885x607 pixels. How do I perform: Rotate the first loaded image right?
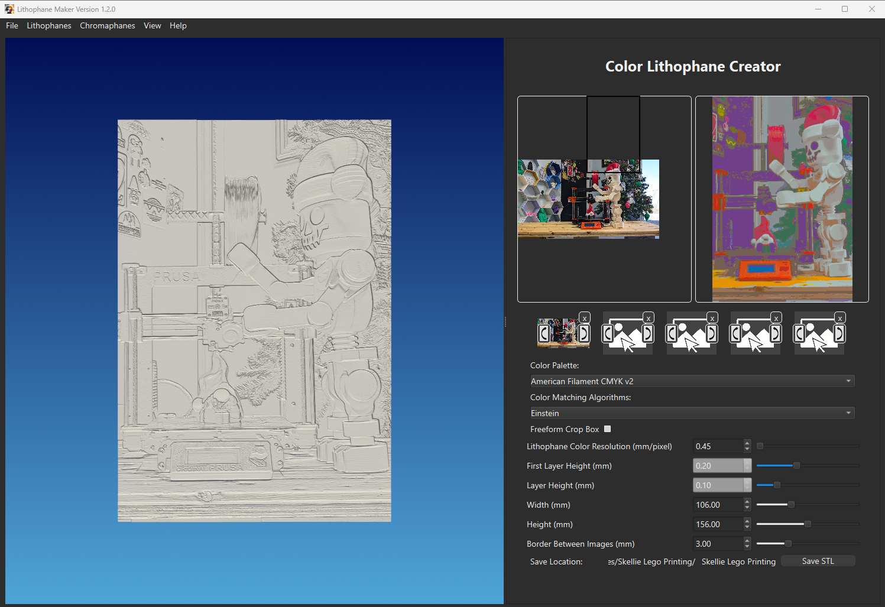pyautogui.click(x=583, y=334)
